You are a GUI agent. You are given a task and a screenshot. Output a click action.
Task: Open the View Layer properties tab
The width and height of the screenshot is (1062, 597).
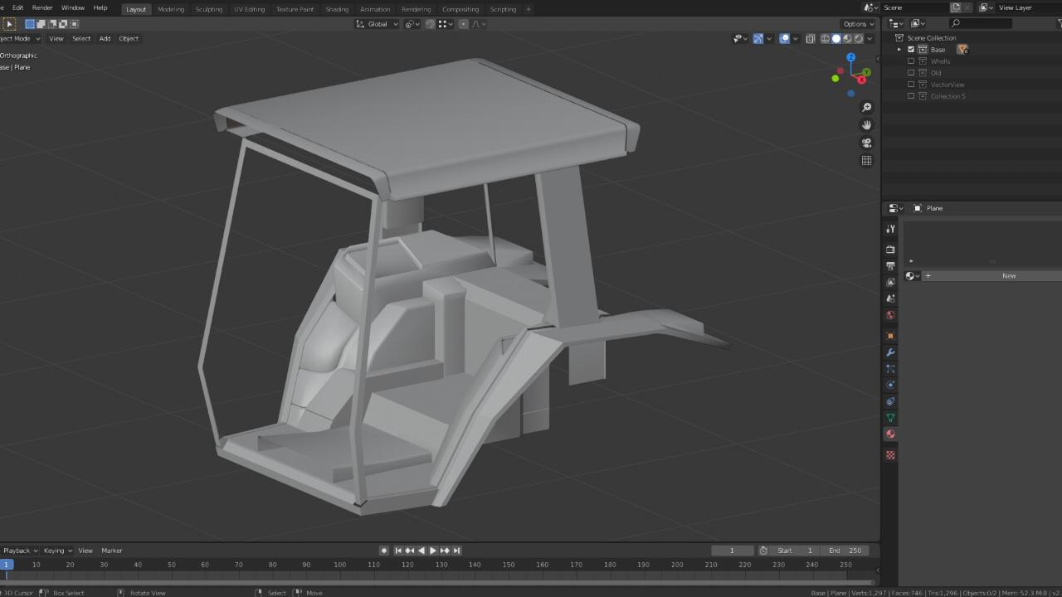[x=890, y=282]
